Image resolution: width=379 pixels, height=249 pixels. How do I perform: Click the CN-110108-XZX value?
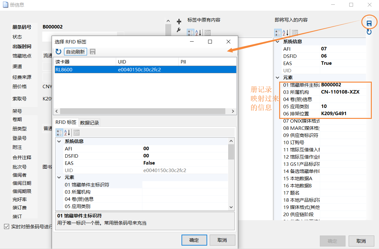coord(340,92)
